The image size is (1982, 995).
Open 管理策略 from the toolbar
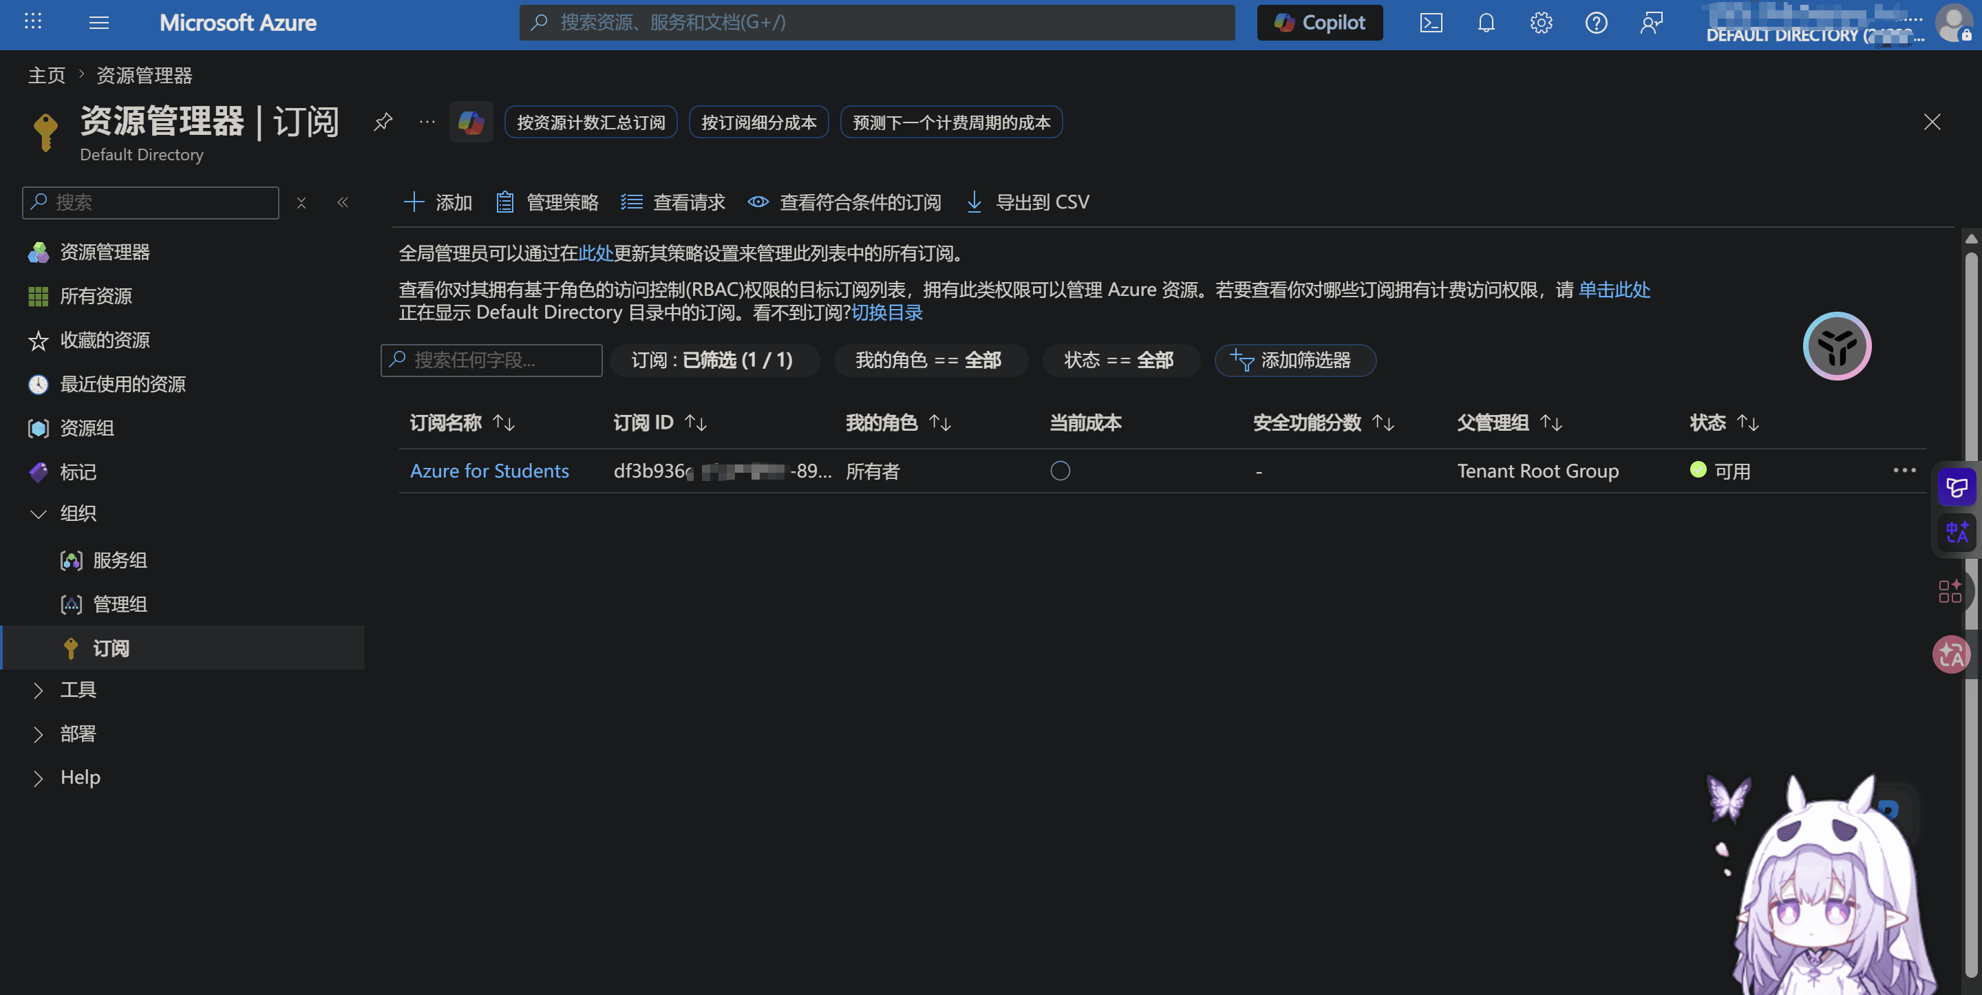(x=547, y=202)
